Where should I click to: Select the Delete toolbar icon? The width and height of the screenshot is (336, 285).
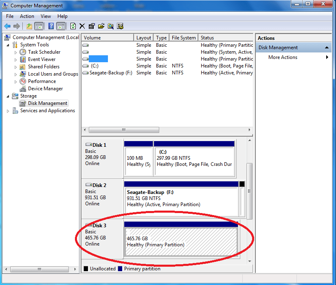pos(82,26)
